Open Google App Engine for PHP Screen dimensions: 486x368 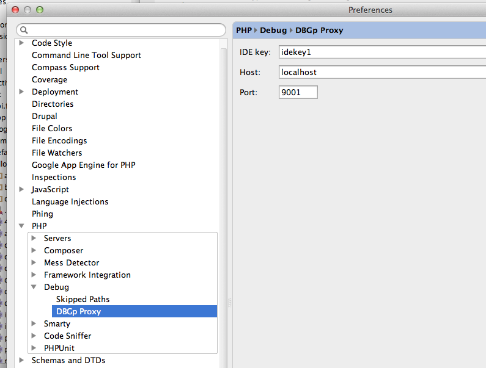[83, 165]
